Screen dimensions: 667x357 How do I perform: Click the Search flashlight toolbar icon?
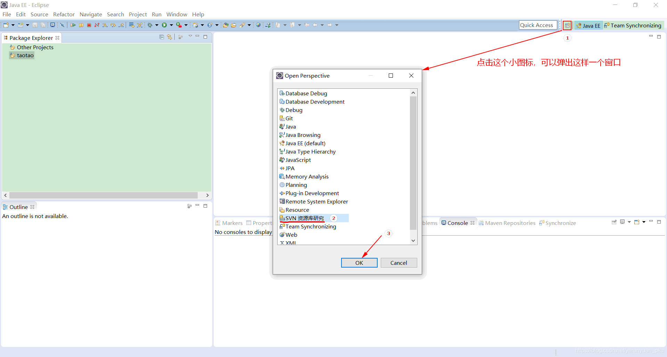click(x=242, y=25)
